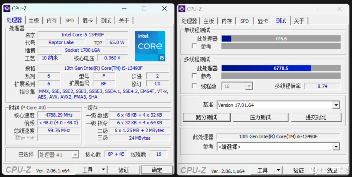This screenshot has height=177, width=352.
Task: Click the 提交对比 button
Action: tap(316, 117)
